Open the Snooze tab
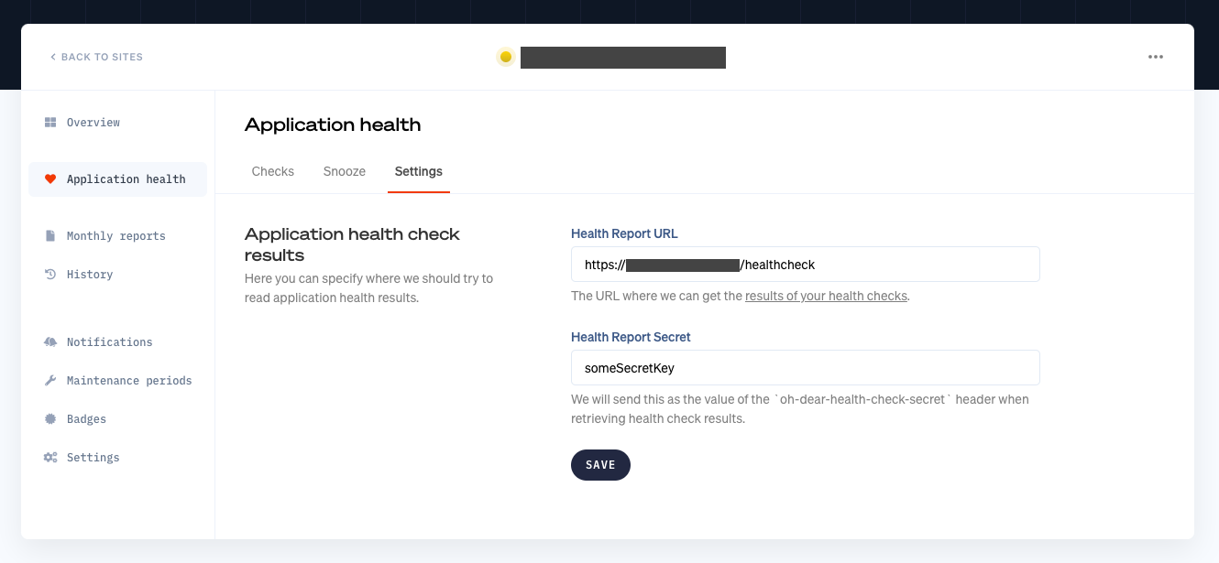1219x563 pixels. [344, 171]
